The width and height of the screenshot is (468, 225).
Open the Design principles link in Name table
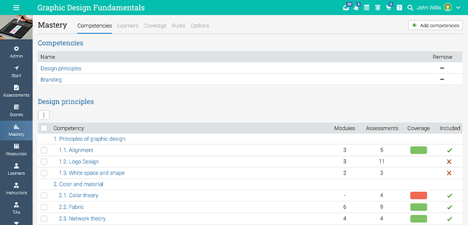(61, 68)
